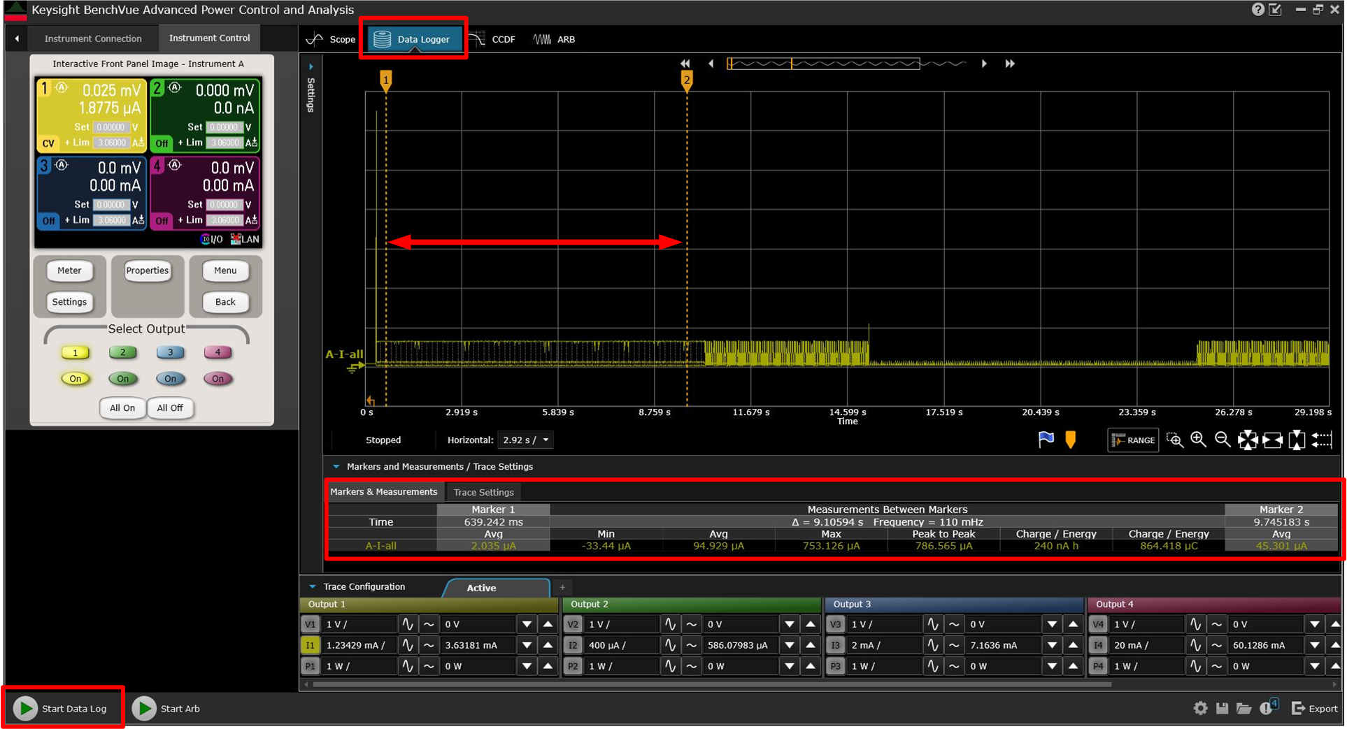Increase I3 offset with up arrow
The image size is (1347, 729).
[x=1074, y=645]
